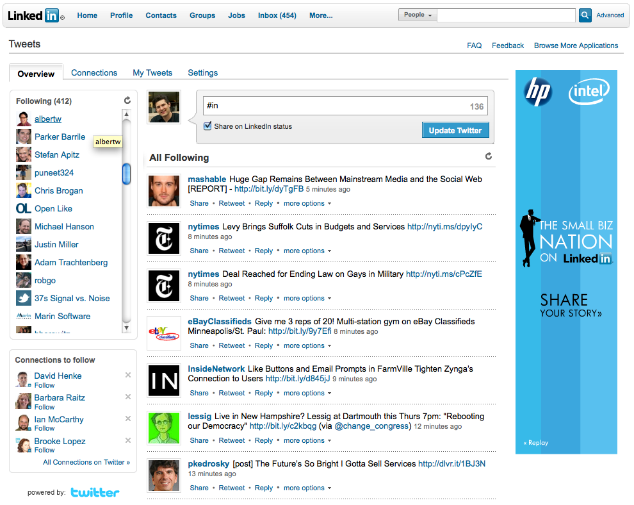Refresh the All Following feed
This screenshot has height=505, width=634.
point(489,156)
